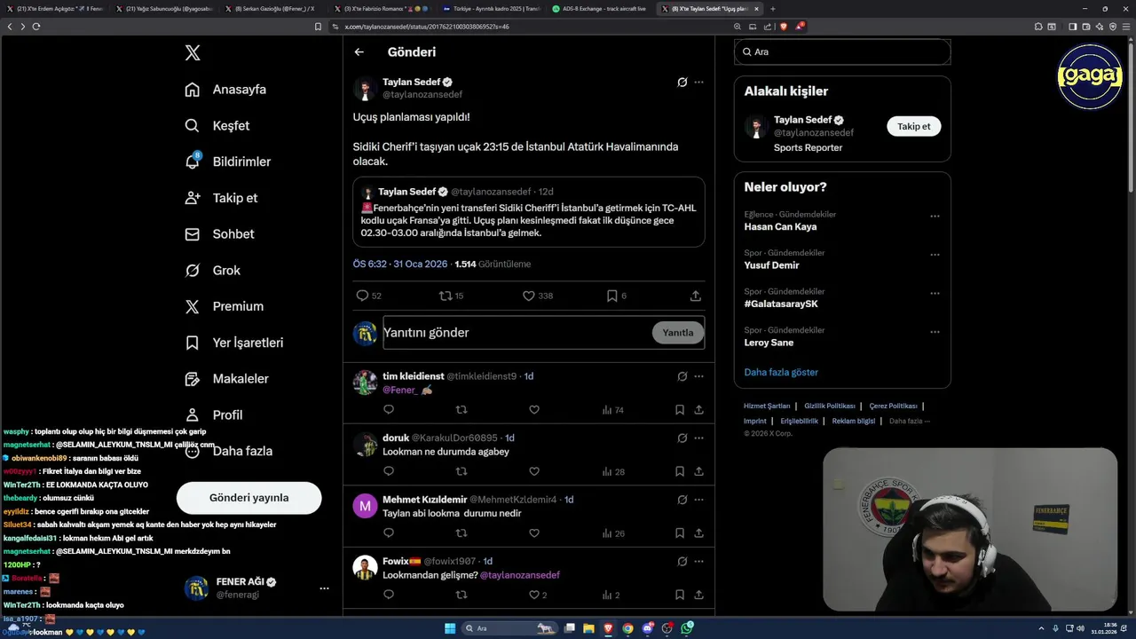
Task: Click Grok icon on main post
Action: (x=682, y=83)
